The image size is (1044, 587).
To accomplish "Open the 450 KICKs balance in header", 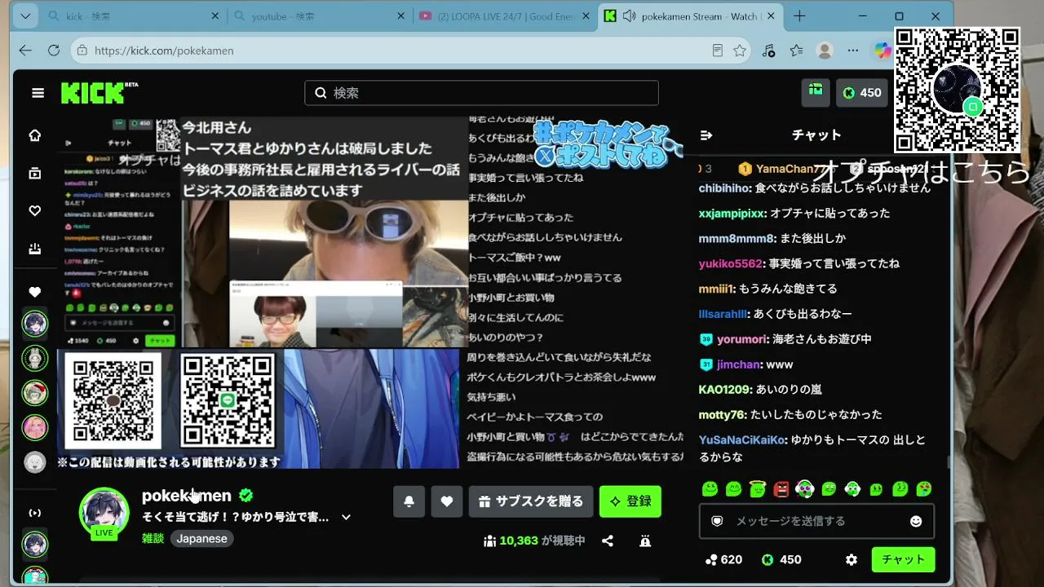I will click(x=861, y=92).
